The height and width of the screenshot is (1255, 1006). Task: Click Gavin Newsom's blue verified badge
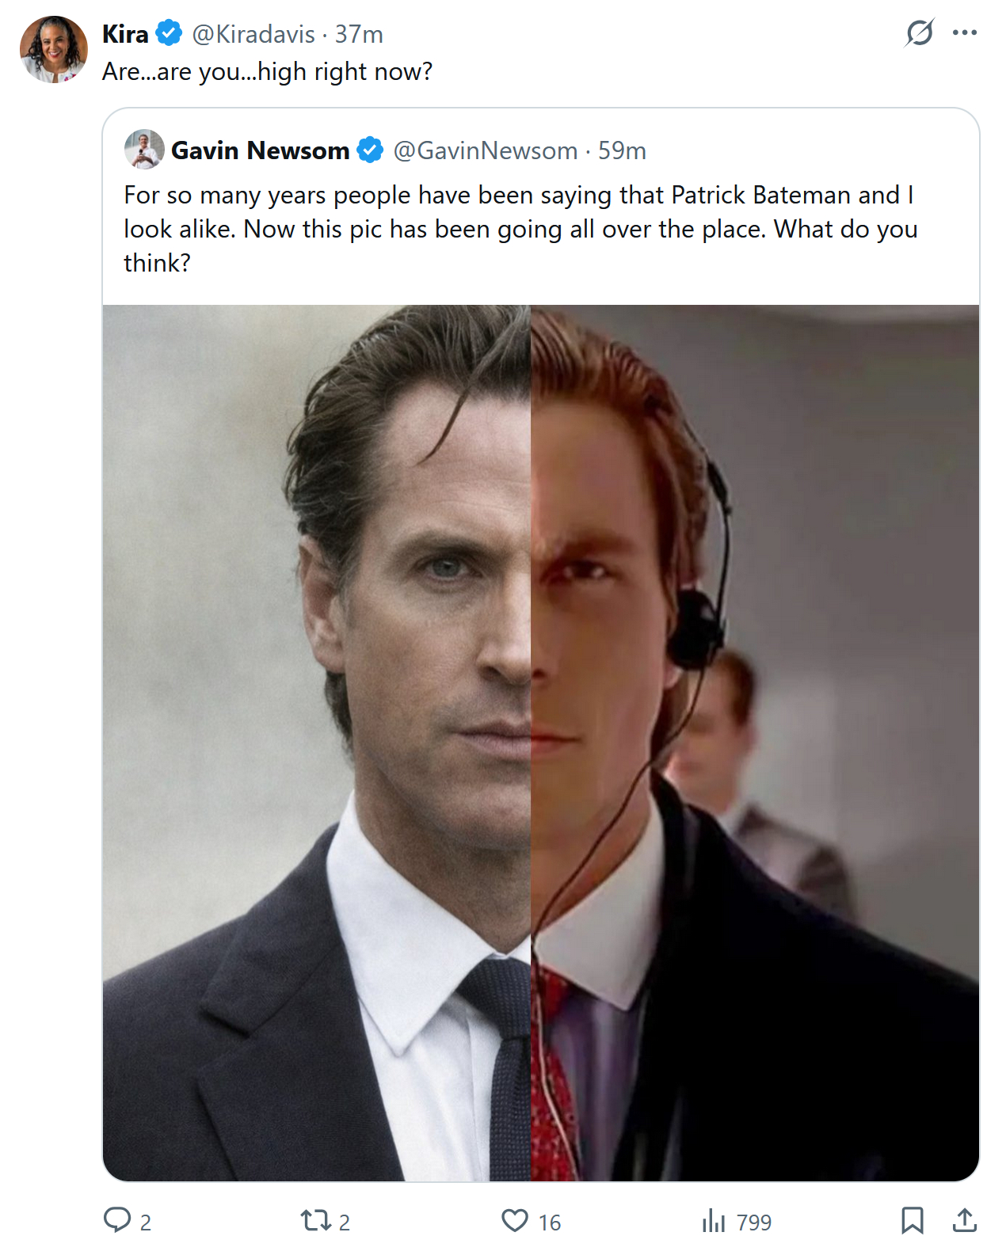(370, 150)
